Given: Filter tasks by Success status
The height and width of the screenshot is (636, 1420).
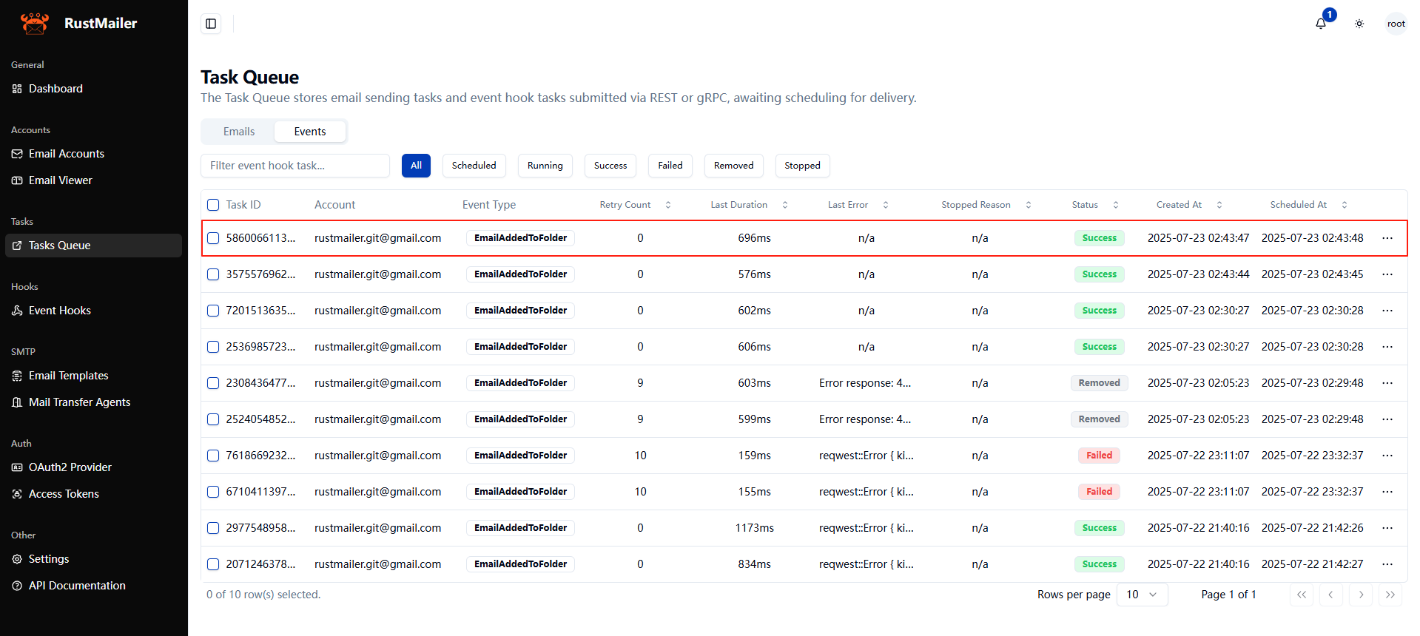Looking at the screenshot, I should [610, 166].
